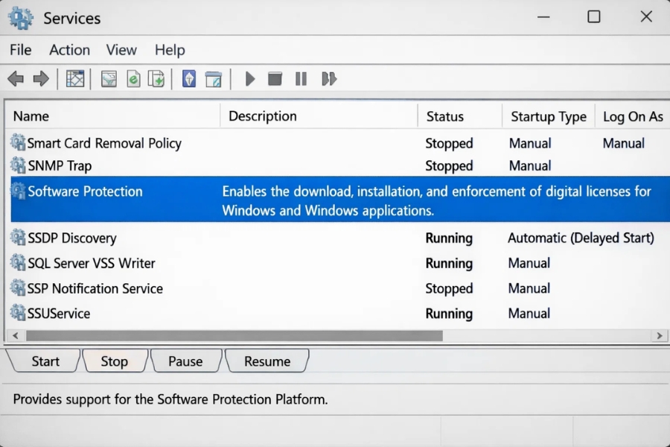Click the horizontal scrollbar right arrow
Screen dimensions: 670x447
click(x=659, y=336)
